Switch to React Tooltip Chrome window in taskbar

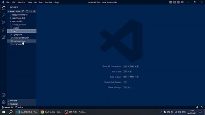[x=51, y=112]
